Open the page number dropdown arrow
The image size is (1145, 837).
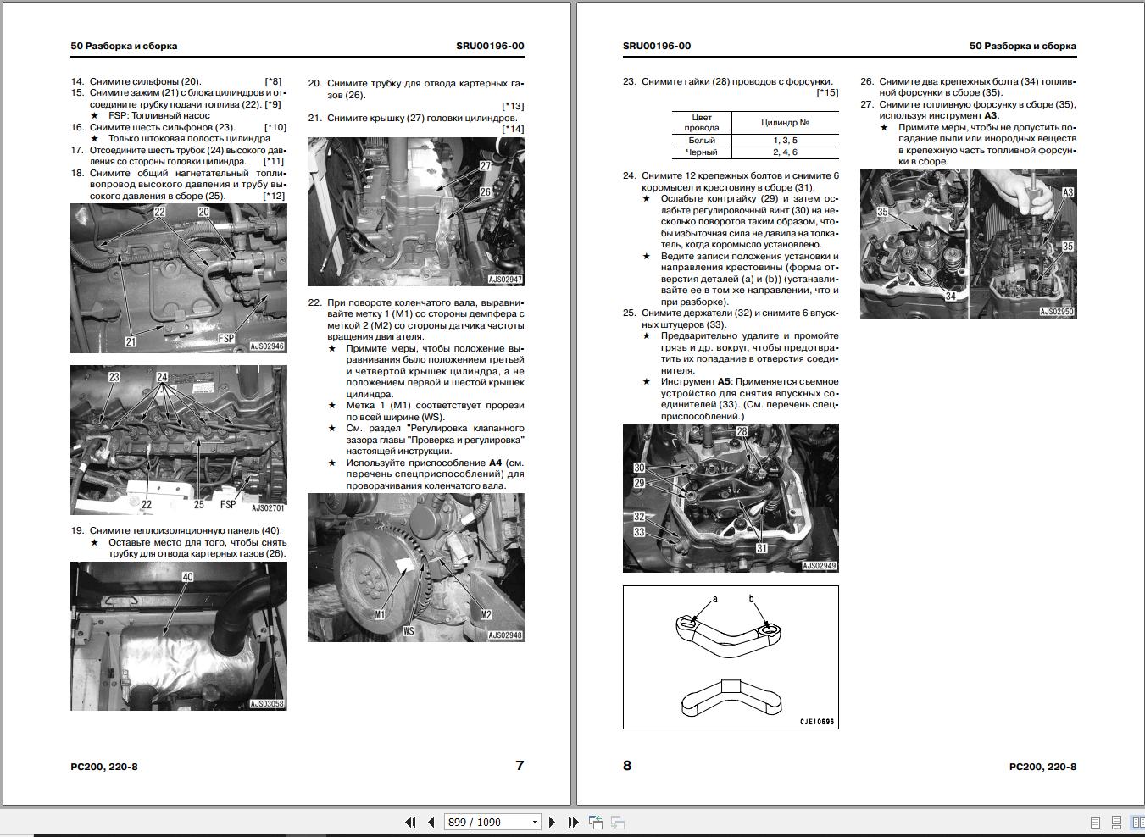(535, 823)
